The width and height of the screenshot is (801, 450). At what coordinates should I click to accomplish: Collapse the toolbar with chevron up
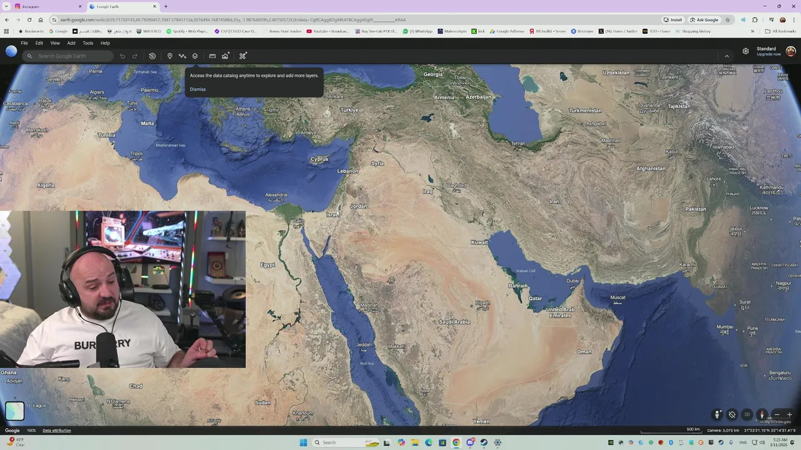point(727,56)
